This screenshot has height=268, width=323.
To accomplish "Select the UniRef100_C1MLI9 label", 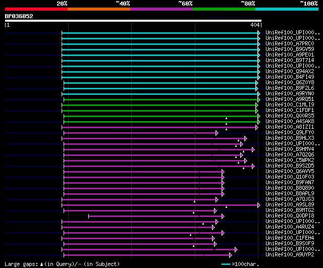I will (290, 105).
